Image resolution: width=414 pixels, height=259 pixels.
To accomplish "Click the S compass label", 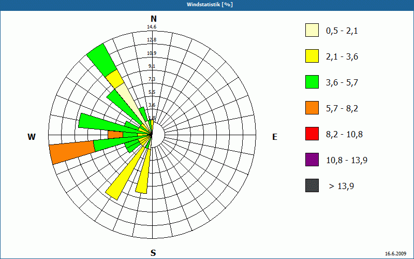I will tap(153, 253).
